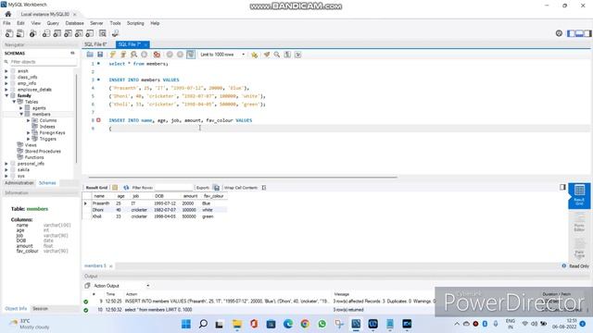
Task: Click the rollback transaction icon
Action: tap(180, 55)
